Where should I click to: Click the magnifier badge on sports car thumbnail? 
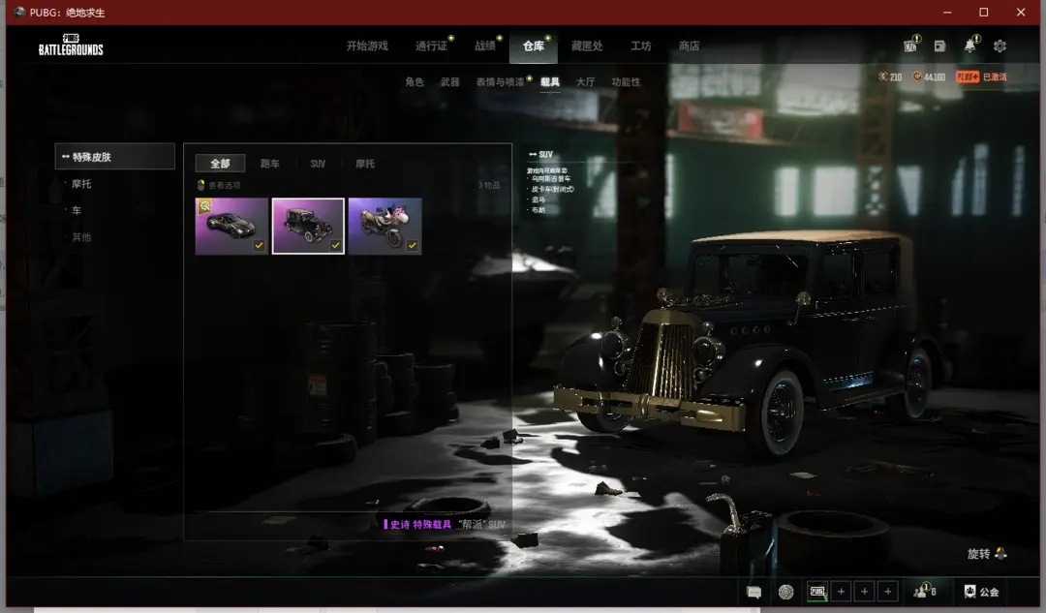click(x=204, y=207)
